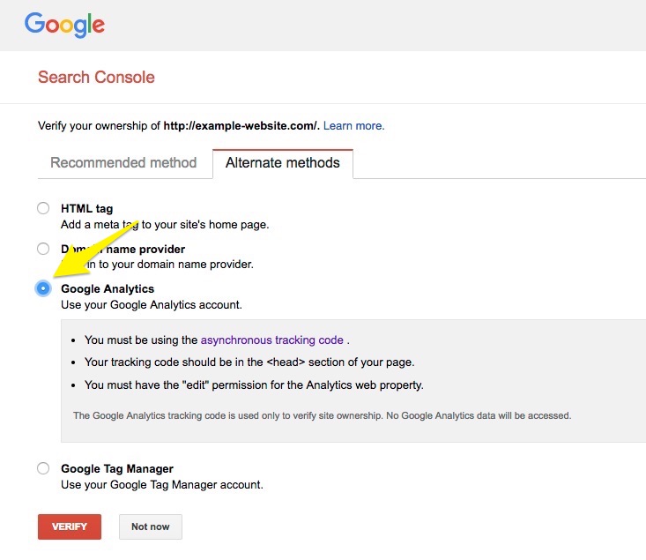Open the asynchronous tracking code link
Viewport: 646px width, 560px height.
[x=272, y=340]
